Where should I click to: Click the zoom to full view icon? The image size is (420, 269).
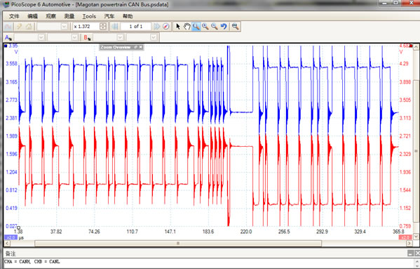point(235,26)
